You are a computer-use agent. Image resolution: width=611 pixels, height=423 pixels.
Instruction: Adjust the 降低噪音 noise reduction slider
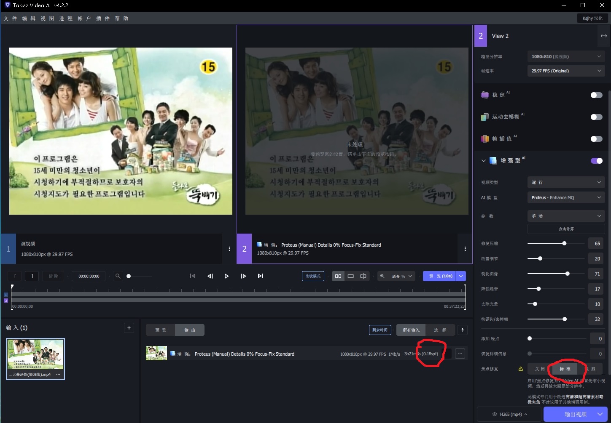click(x=538, y=289)
